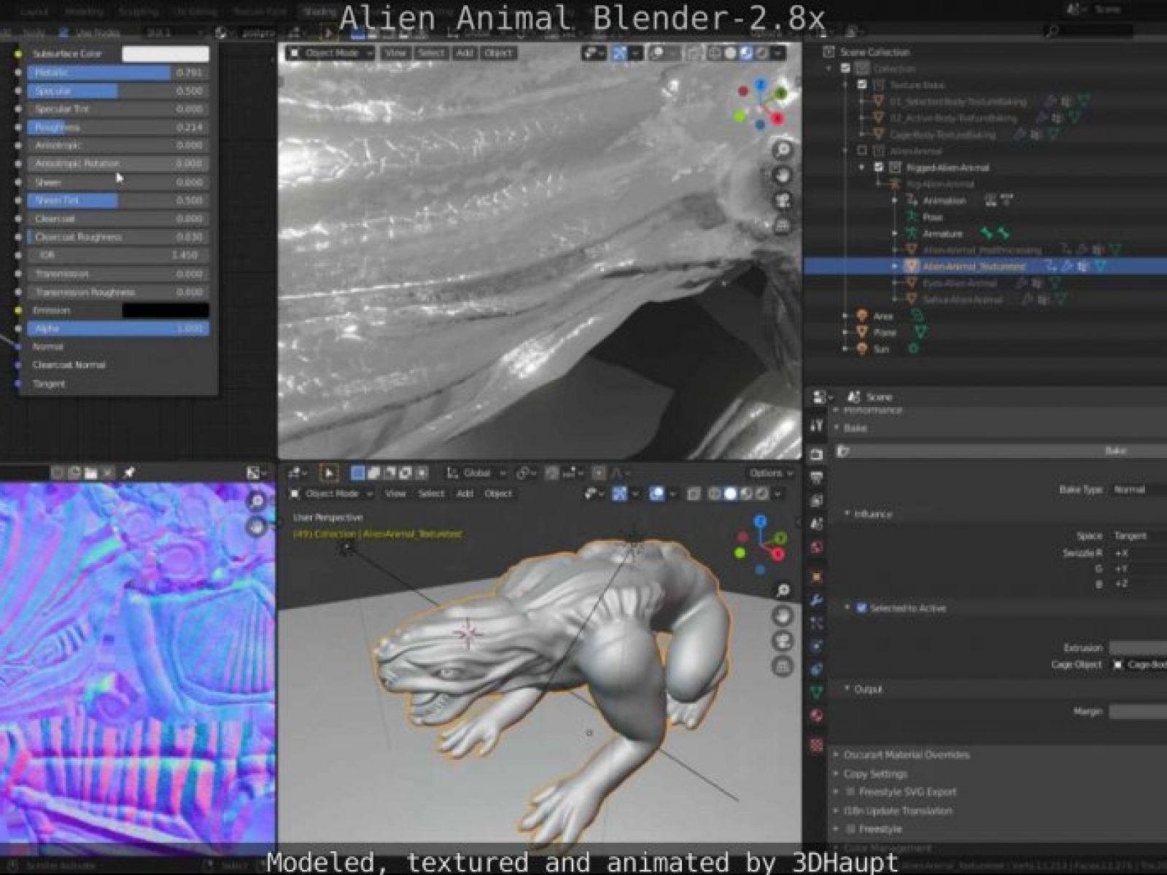The image size is (1167, 875).
Task: Toggle camera view in upper viewport
Action: tap(783, 201)
